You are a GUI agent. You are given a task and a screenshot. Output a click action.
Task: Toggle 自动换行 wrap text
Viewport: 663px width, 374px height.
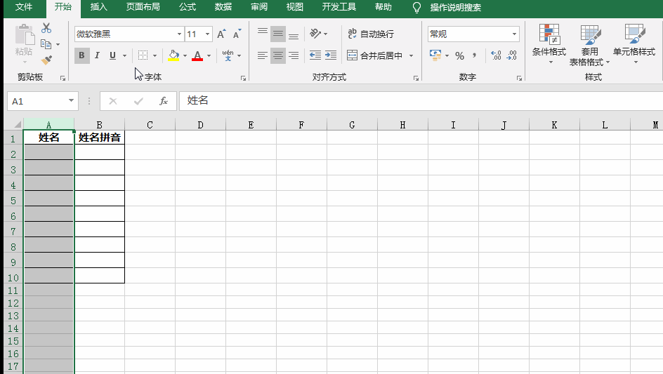(x=370, y=34)
